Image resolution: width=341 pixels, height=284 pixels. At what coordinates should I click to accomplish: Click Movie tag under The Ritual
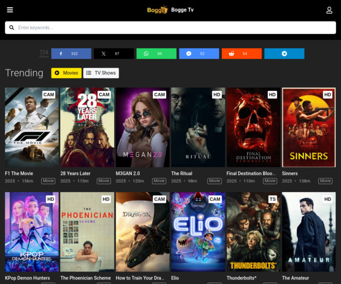point(215,181)
